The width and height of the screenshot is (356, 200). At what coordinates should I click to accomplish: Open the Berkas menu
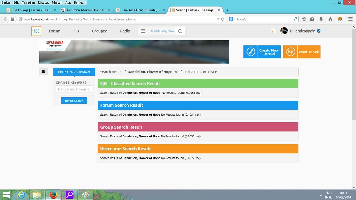(x=6, y=2)
